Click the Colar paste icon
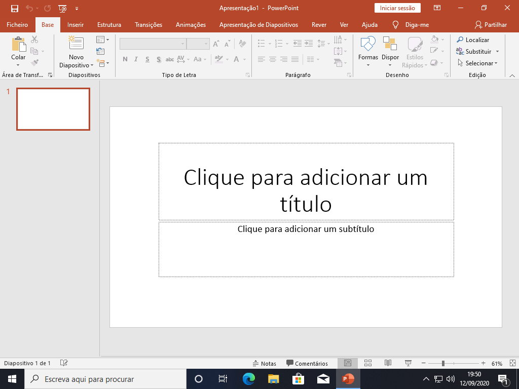Screen dimensions: 519x389 pos(19,45)
